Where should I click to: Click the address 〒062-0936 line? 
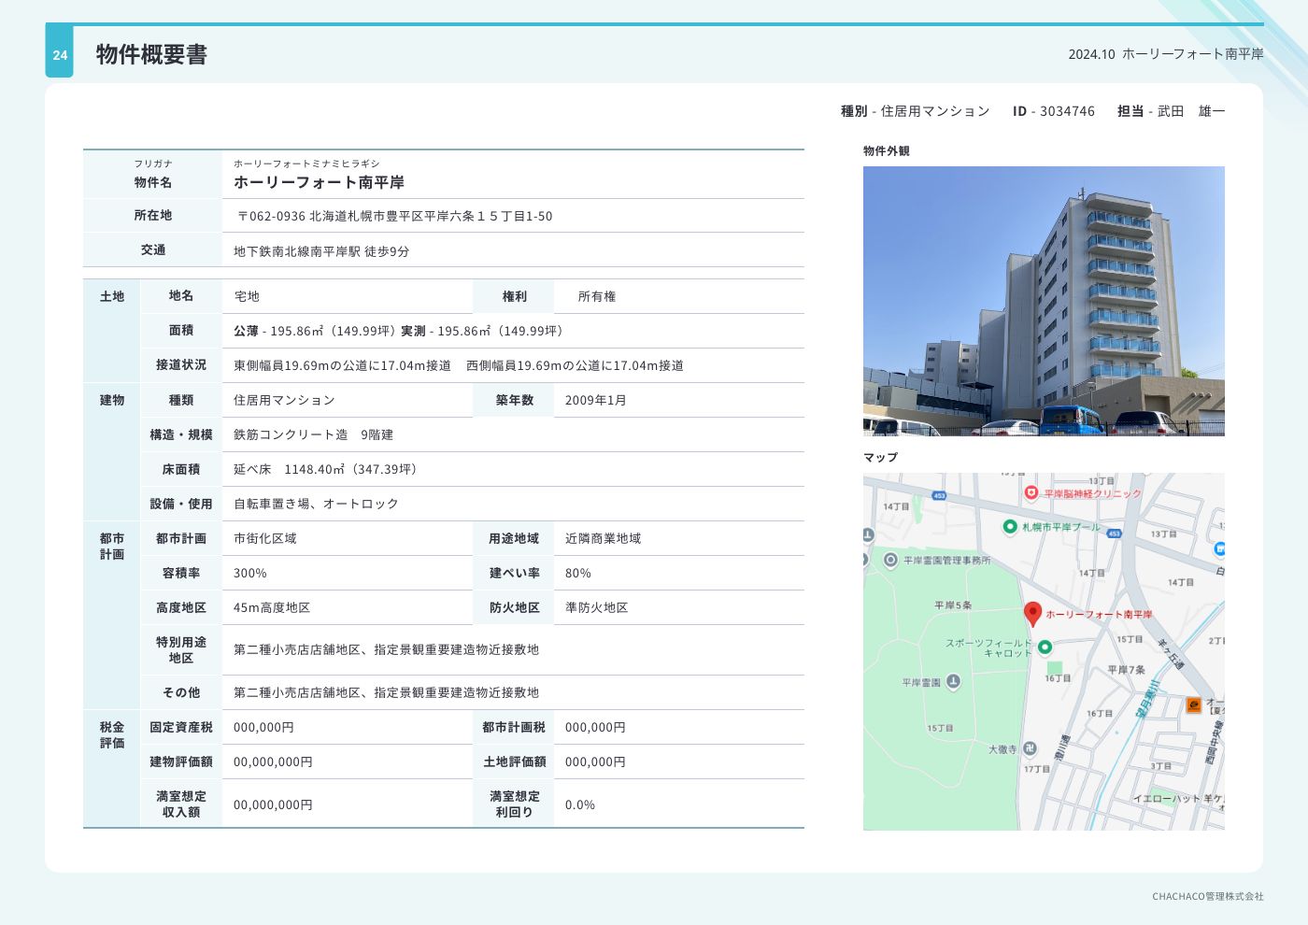[394, 216]
